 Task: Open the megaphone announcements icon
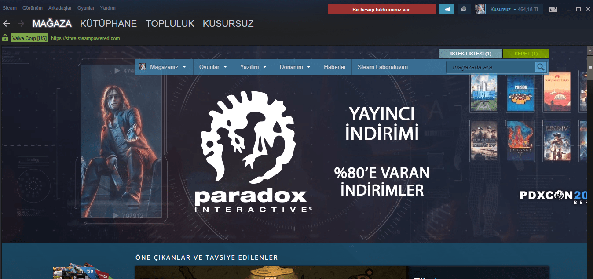tap(447, 9)
